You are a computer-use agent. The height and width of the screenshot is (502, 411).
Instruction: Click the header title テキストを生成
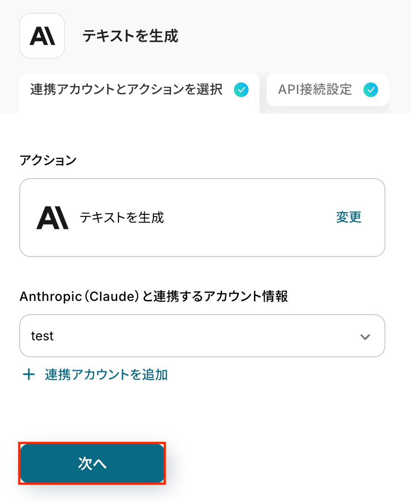point(130,36)
